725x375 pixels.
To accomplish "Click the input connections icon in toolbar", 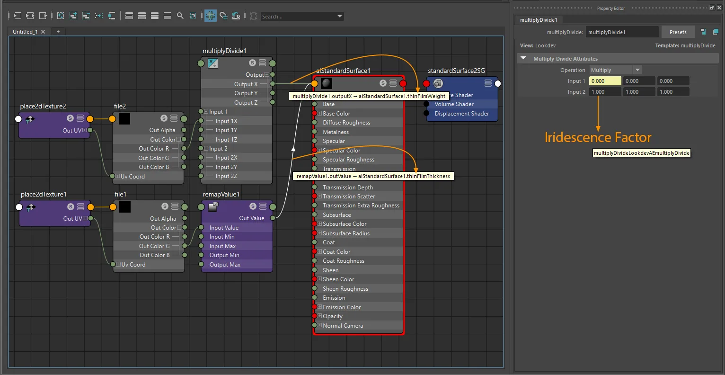I will [18, 16].
